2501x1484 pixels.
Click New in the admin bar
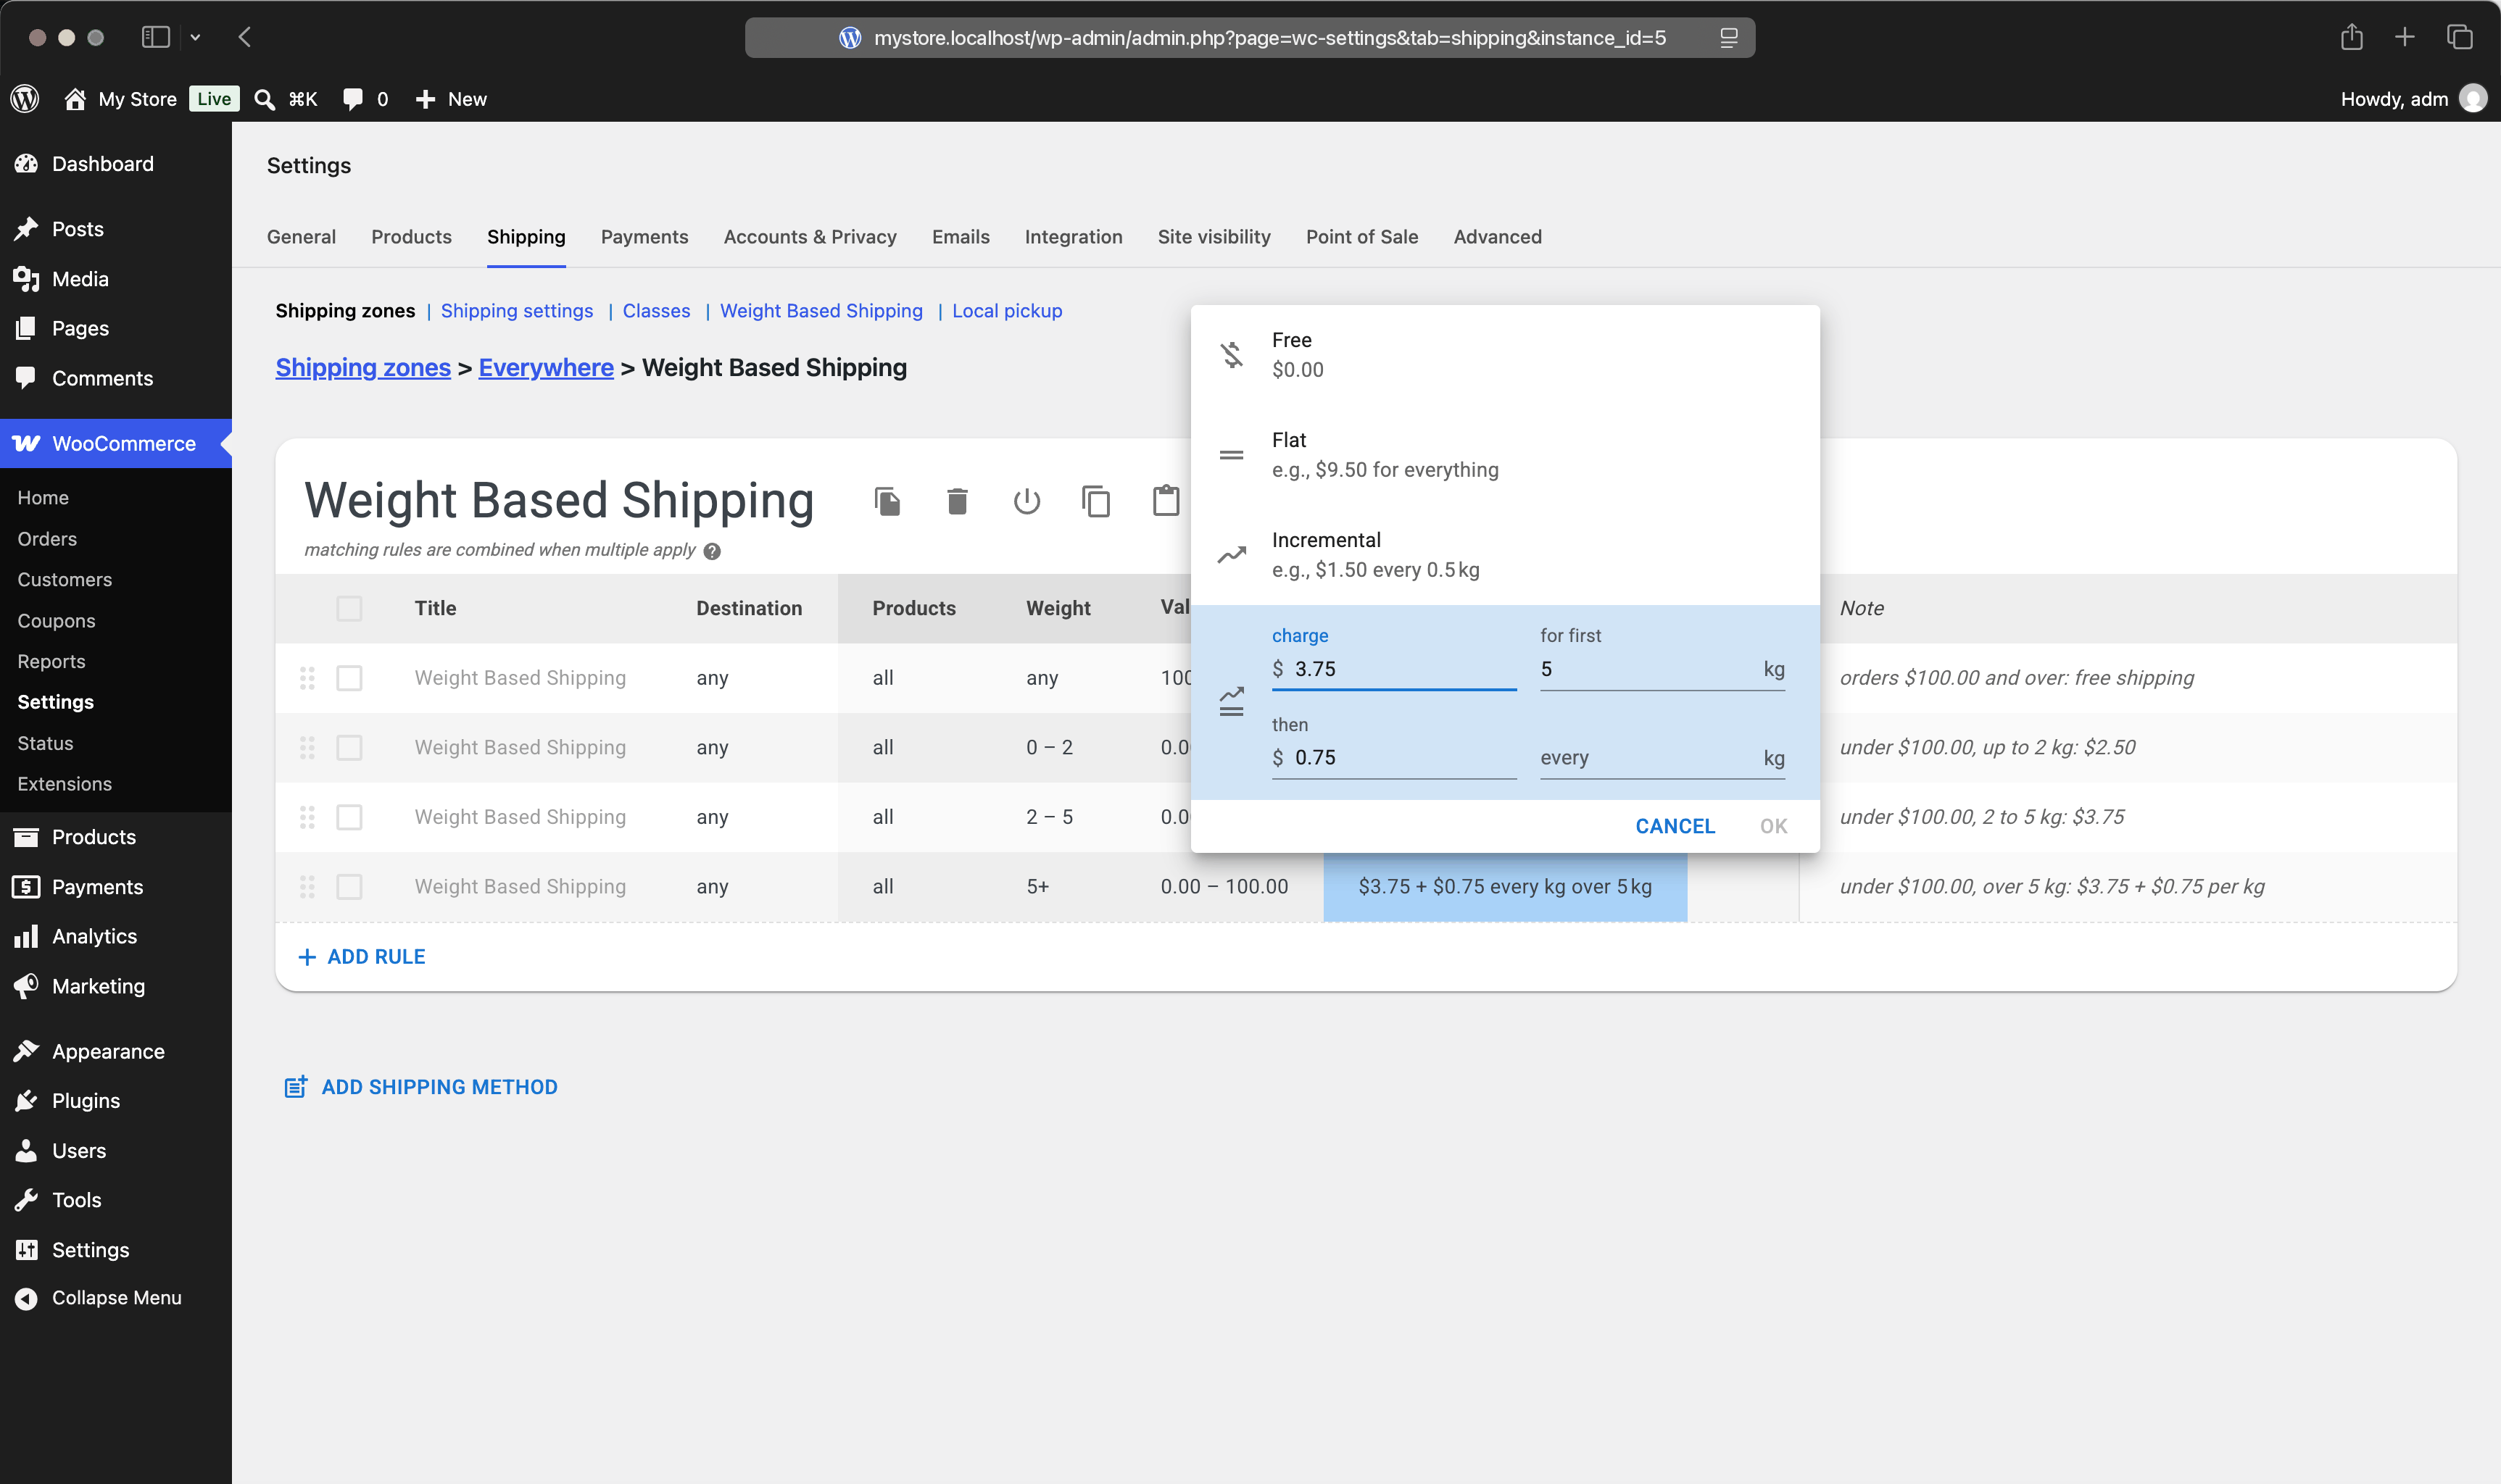click(451, 99)
